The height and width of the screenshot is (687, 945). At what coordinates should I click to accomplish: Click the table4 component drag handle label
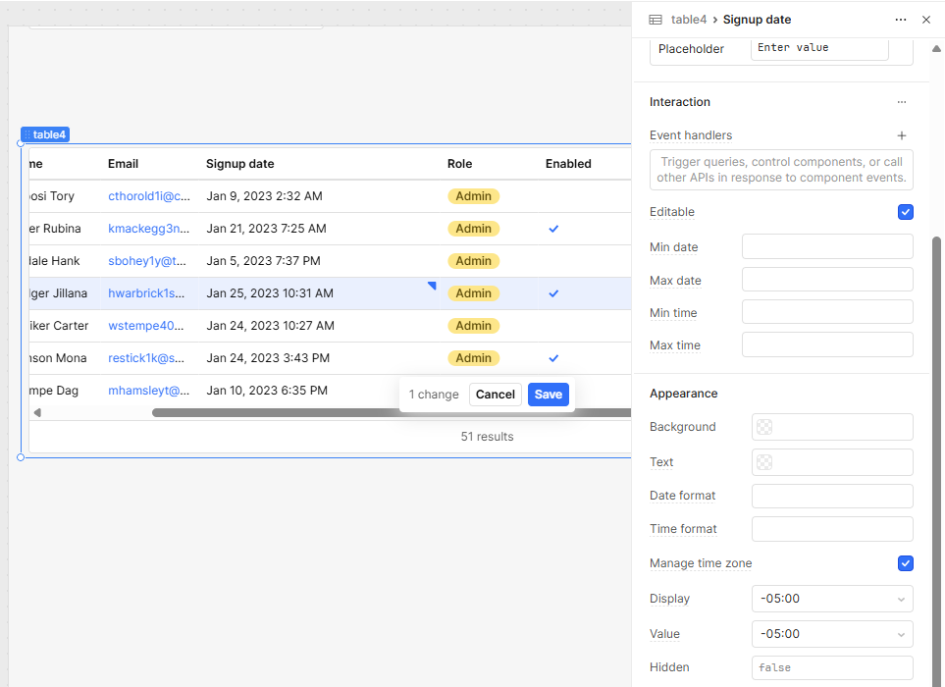pos(45,134)
